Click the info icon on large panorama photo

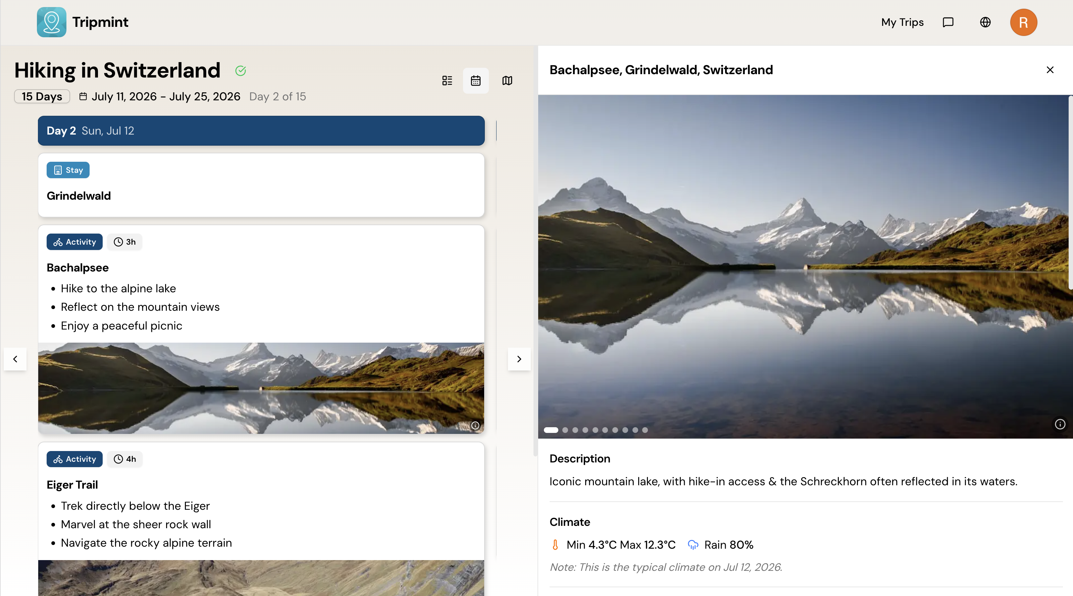pyautogui.click(x=1060, y=424)
